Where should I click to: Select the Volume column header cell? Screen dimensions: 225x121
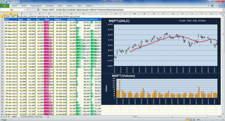coord(60,19)
